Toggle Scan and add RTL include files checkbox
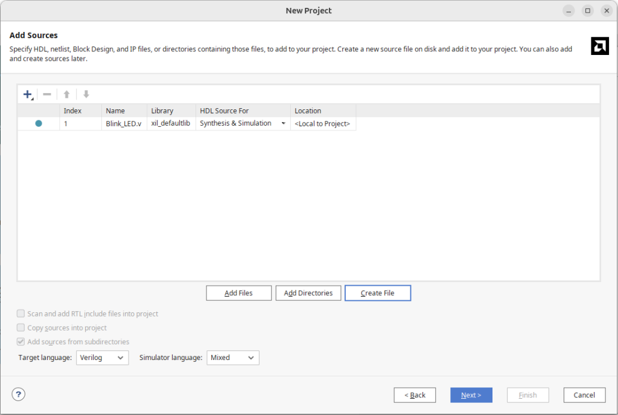 (22, 314)
